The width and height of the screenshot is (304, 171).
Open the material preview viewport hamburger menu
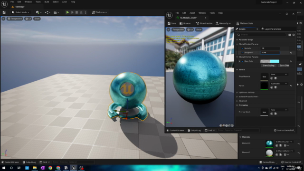click(x=168, y=29)
